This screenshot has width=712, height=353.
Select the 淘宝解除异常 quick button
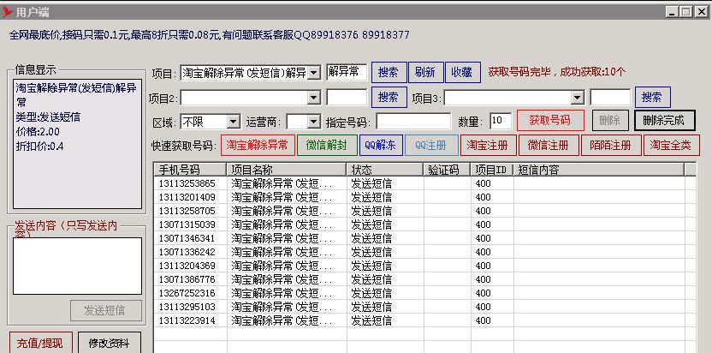[x=258, y=145]
